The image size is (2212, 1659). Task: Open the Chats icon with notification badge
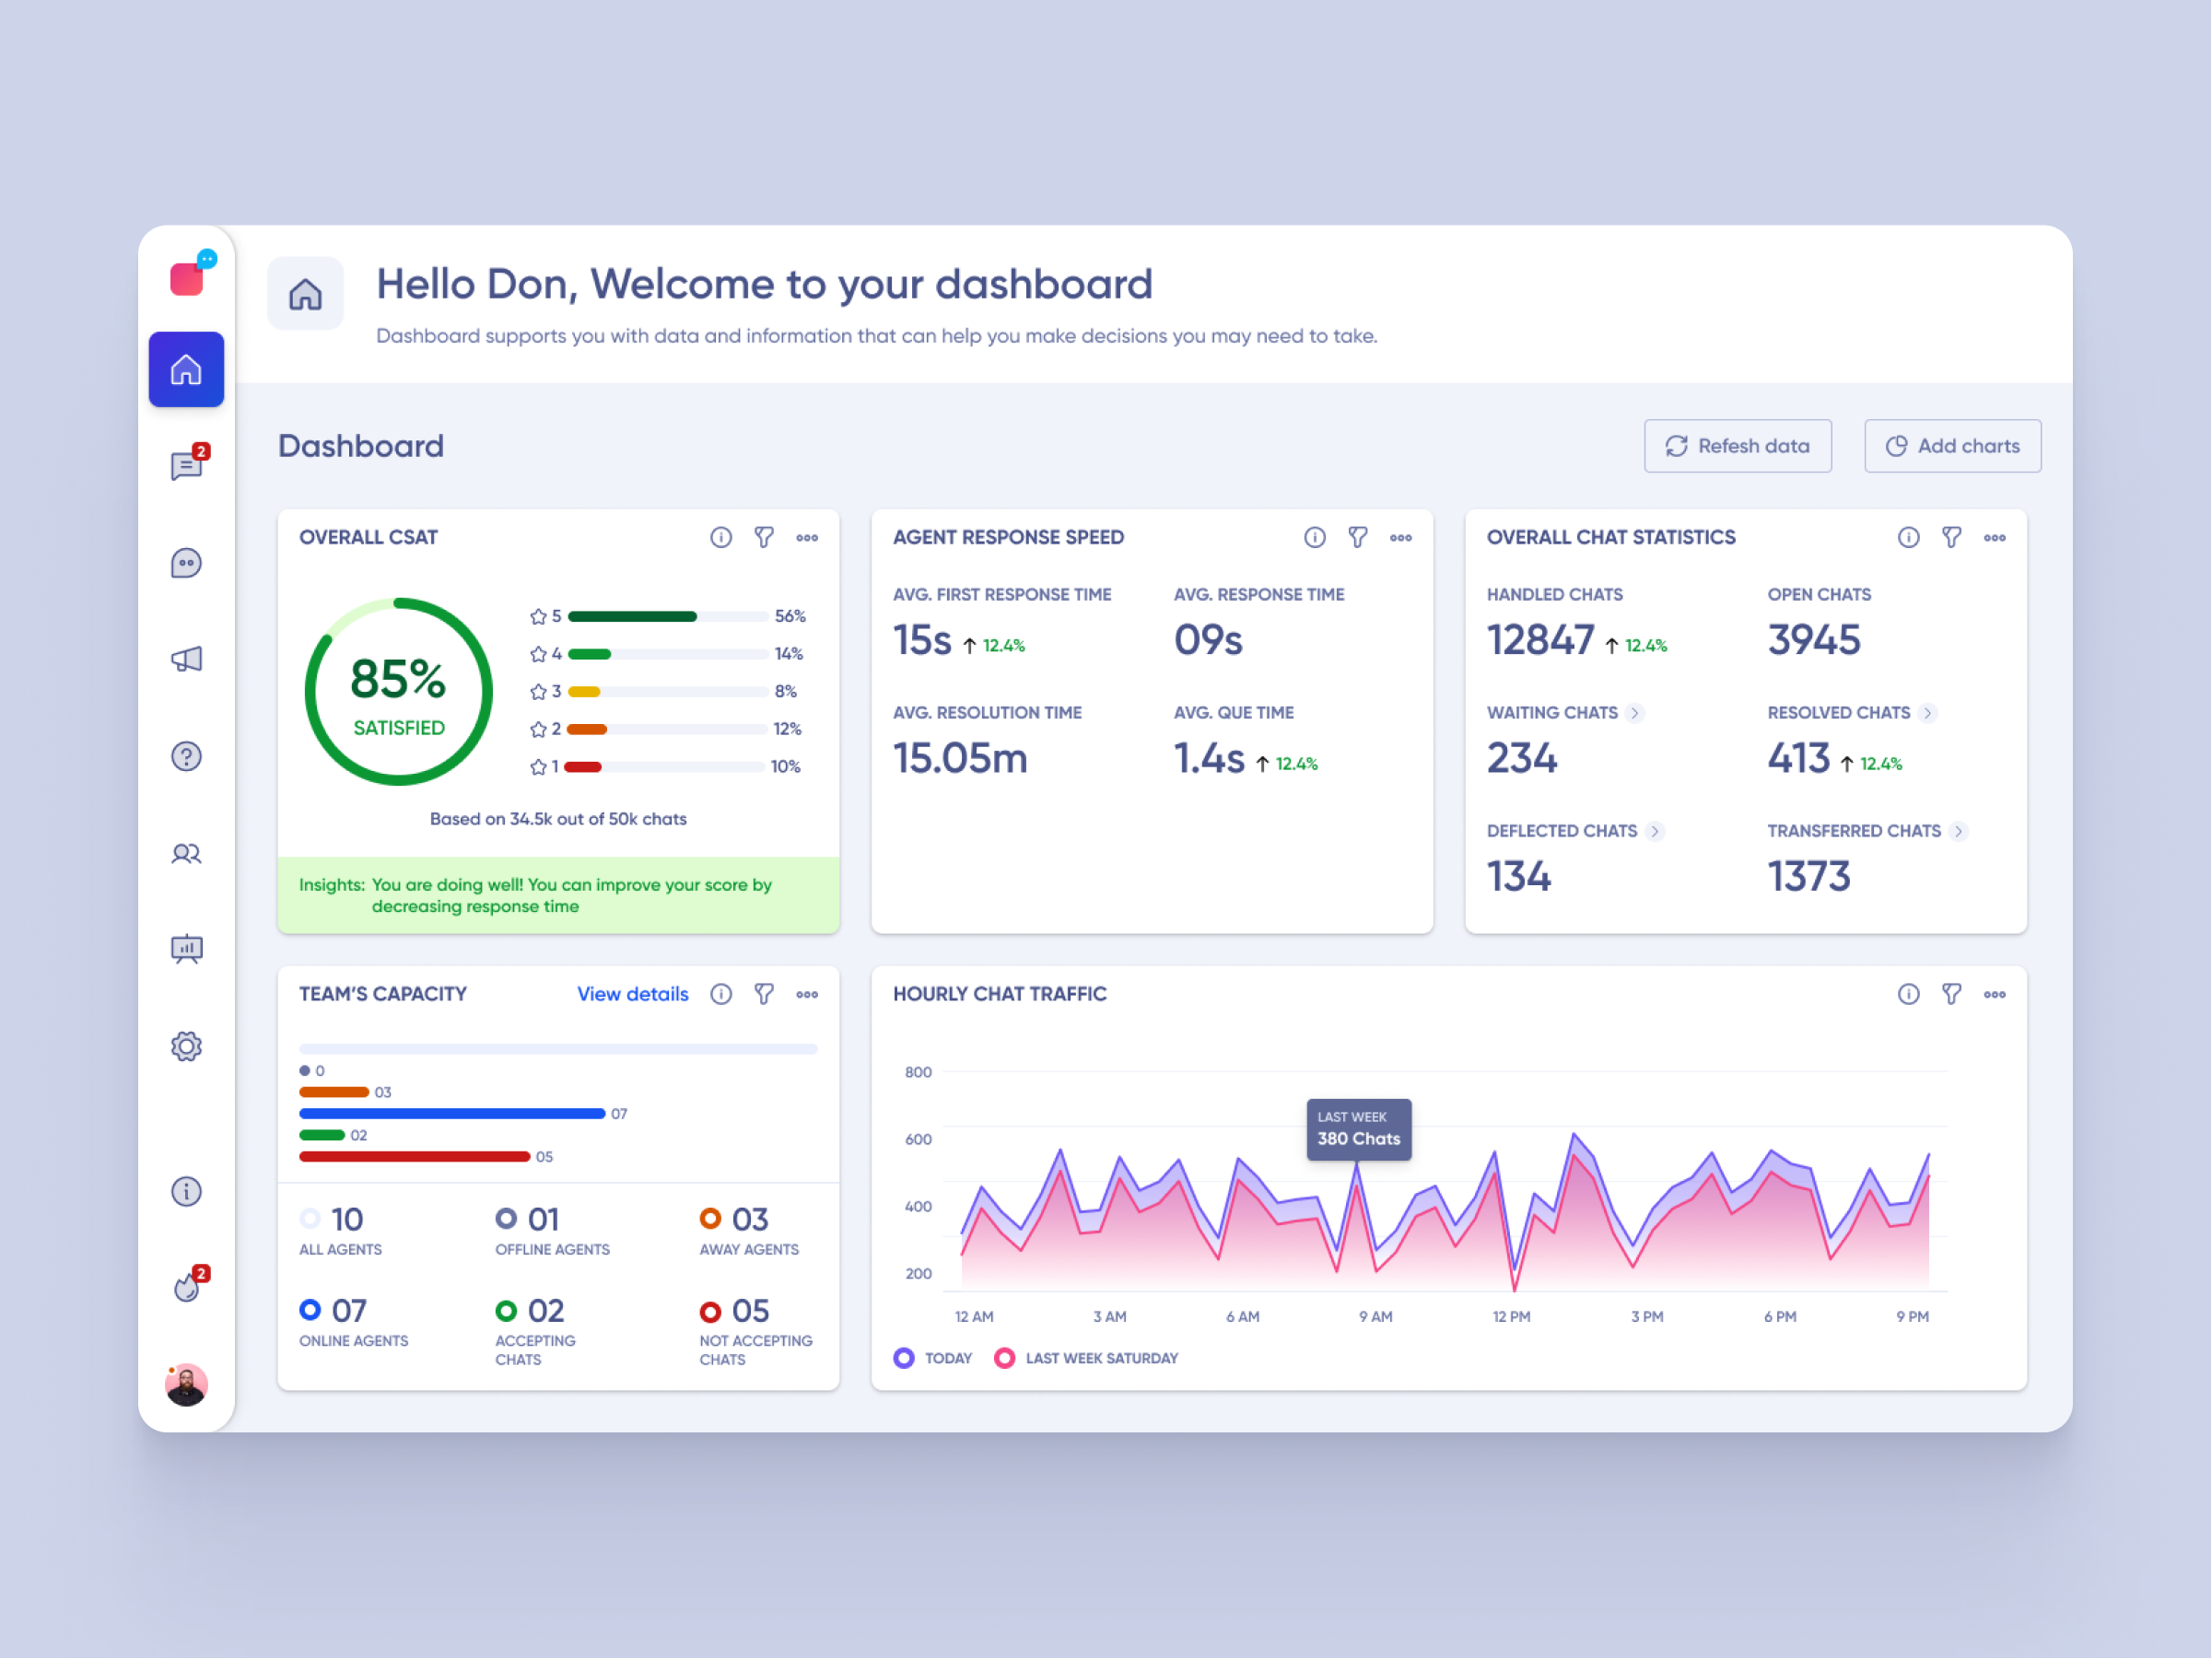click(x=186, y=465)
